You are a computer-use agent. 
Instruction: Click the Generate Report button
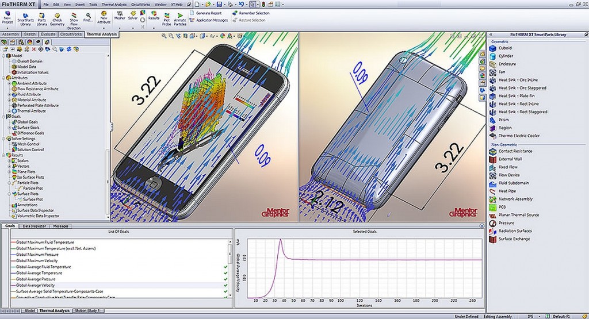(209, 12)
